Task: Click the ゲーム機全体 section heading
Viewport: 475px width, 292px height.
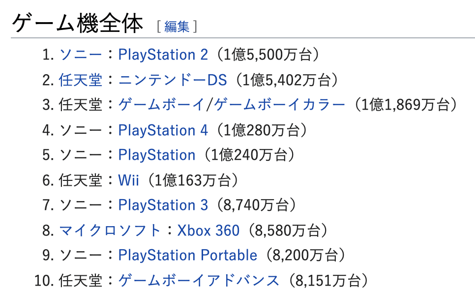Action: point(78,24)
